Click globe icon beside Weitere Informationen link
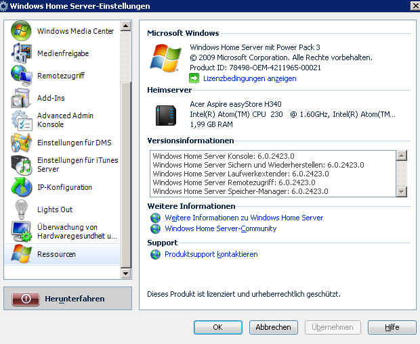Viewport: 420px width, 344px height. pos(155,218)
